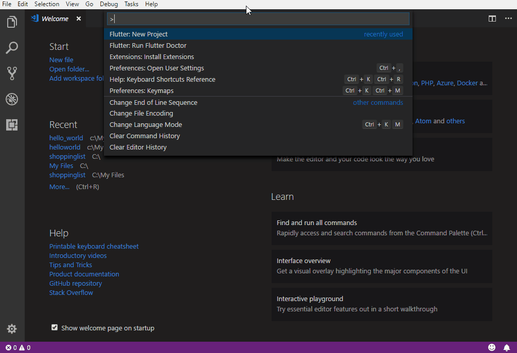Select Flutter: Run Flutter Doctor command

pos(149,45)
